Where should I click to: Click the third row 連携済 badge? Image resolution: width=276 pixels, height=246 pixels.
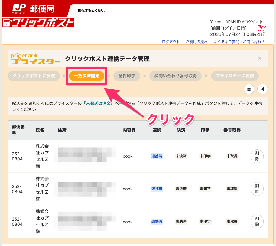coord(157,222)
